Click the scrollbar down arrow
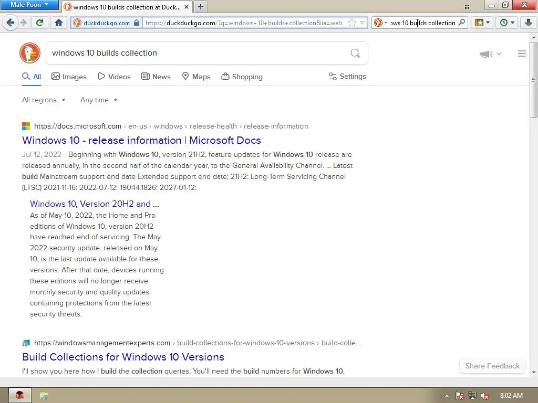This screenshot has width=538, height=403. [534, 373]
